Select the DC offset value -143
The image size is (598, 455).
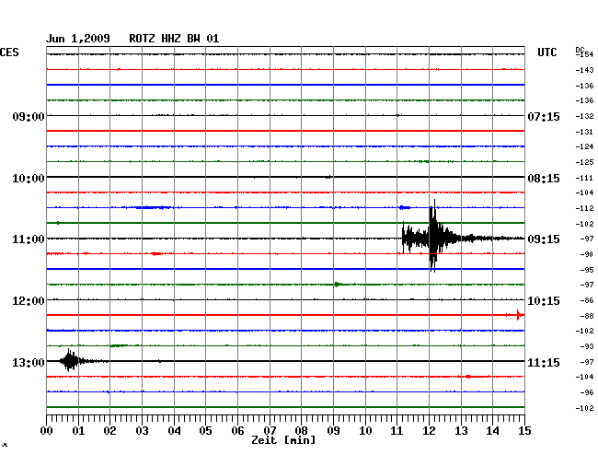584,70
